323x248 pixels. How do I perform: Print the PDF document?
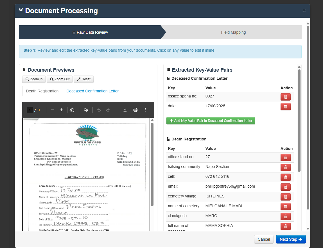[x=135, y=110]
